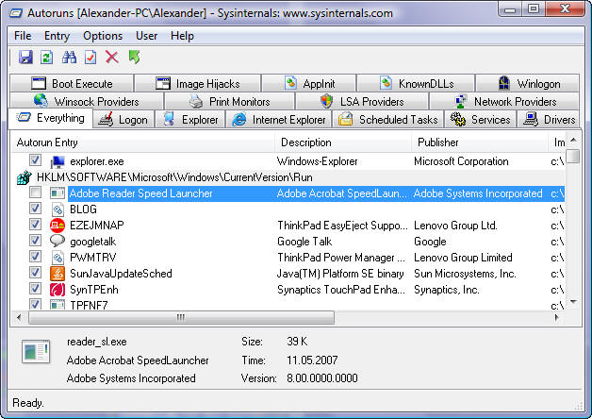Switch to the Services tab
The image size is (592, 419).
(x=480, y=120)
